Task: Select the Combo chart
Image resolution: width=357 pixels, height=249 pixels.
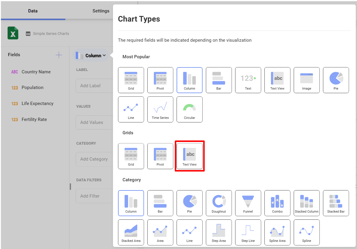Action: pyautogui.click(x=277, y=203)
